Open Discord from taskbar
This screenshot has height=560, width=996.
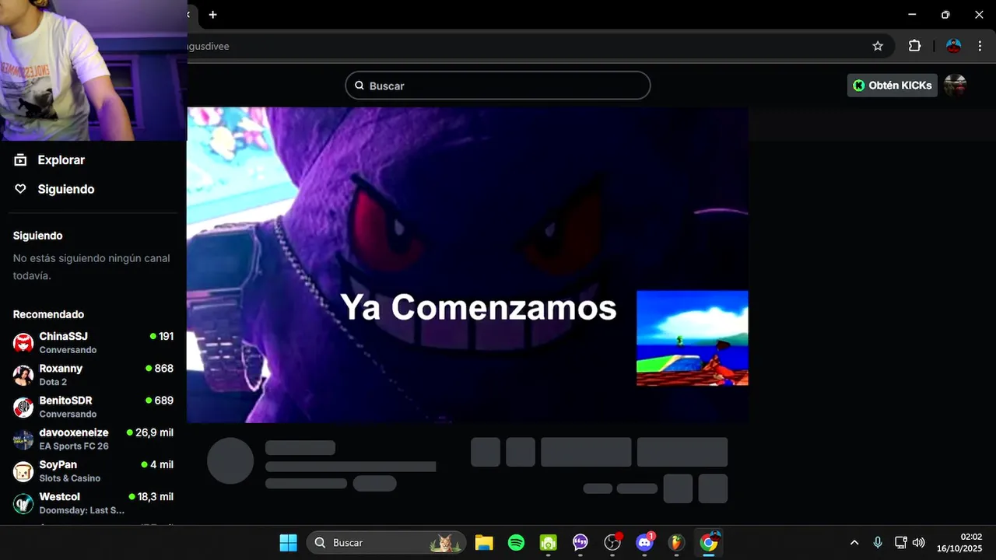click(x=644, y=542)
